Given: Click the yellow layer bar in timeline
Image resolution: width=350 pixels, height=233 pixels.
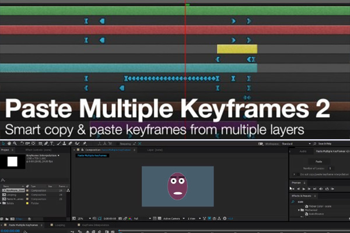Looking at the screenshot, I should click(x=237, y=49).
